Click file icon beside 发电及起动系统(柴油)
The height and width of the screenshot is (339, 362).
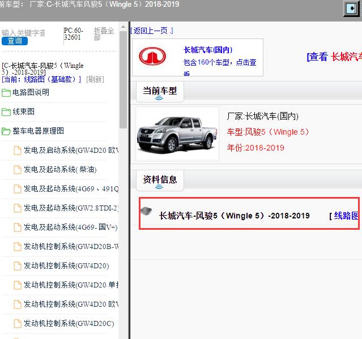coord(18,170)
